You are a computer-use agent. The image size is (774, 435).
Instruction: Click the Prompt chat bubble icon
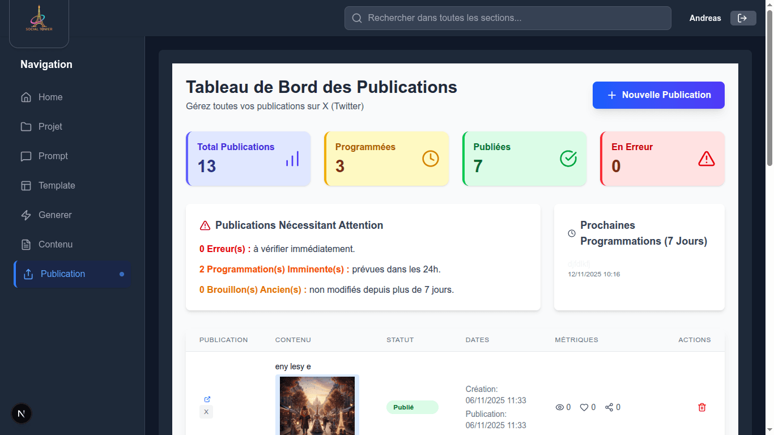(x=26, y=156)
